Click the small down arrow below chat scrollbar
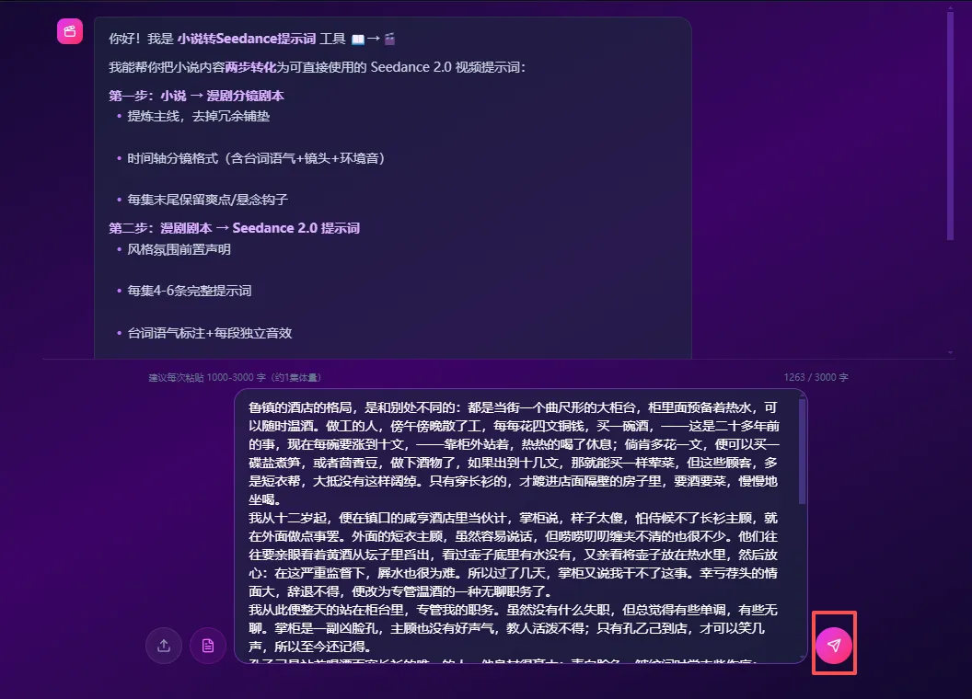The image size is (972, 699). tap(950, 352)
